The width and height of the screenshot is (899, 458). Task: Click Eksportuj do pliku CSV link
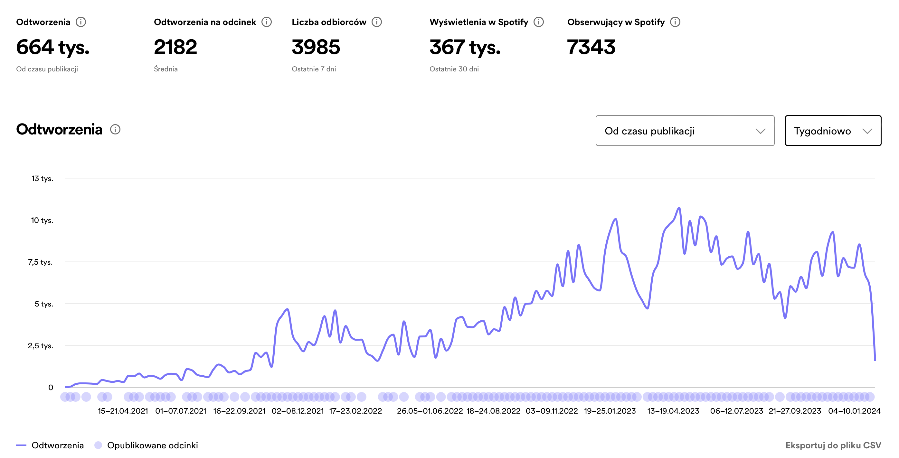click(833, 445)
